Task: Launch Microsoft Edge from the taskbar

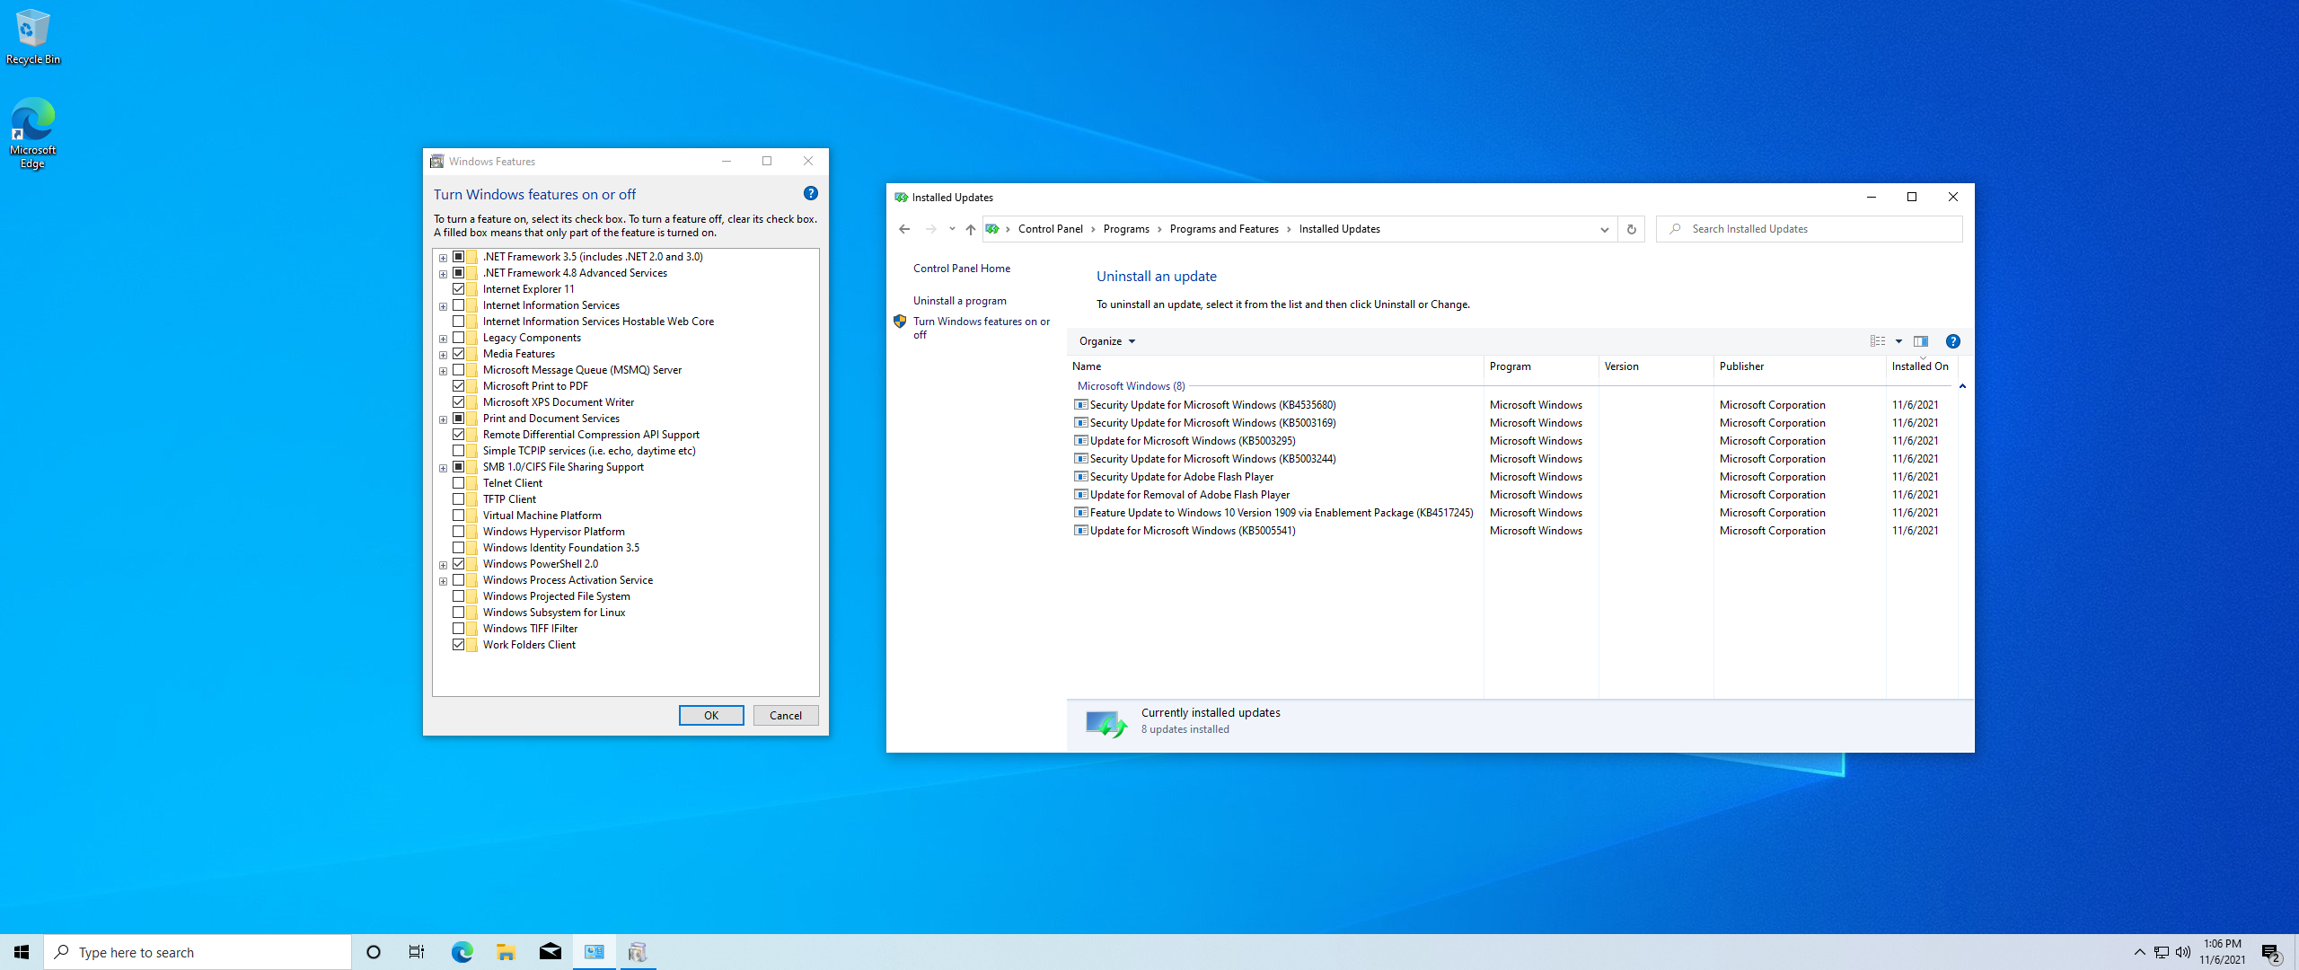Action: 462,952
